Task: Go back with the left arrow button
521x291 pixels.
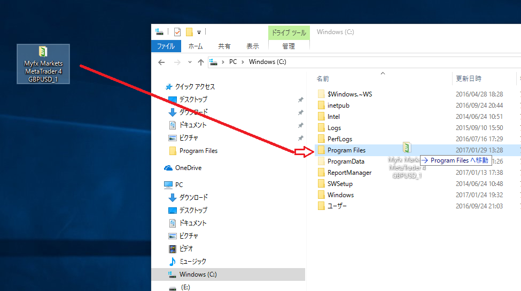Action: [161, 62]
